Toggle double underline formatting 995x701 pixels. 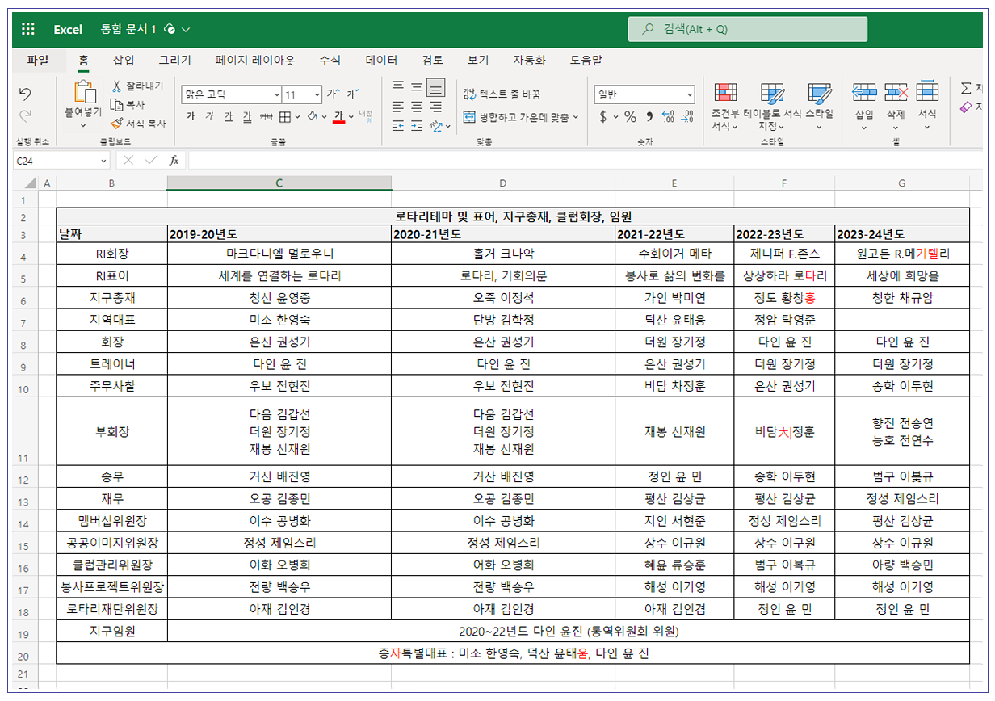[247, 116]
